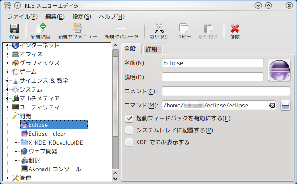The height and width of the screenshot is (184, 297).
Task: Delete the entry with red 削除 icon
Action: (235, 28)
